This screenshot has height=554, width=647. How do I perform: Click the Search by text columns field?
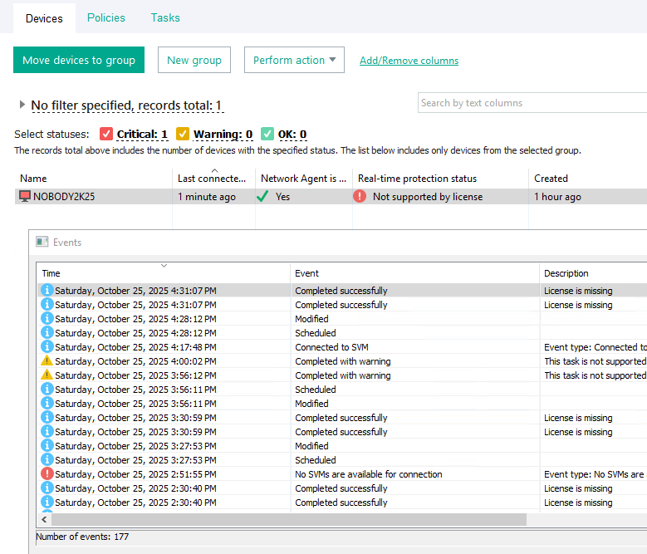click(x=532, y=103)
